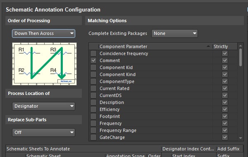This screenshot has height=157, width=248.
Task: Check the Current Rated parameter box
Action: [x=93, y=88]
